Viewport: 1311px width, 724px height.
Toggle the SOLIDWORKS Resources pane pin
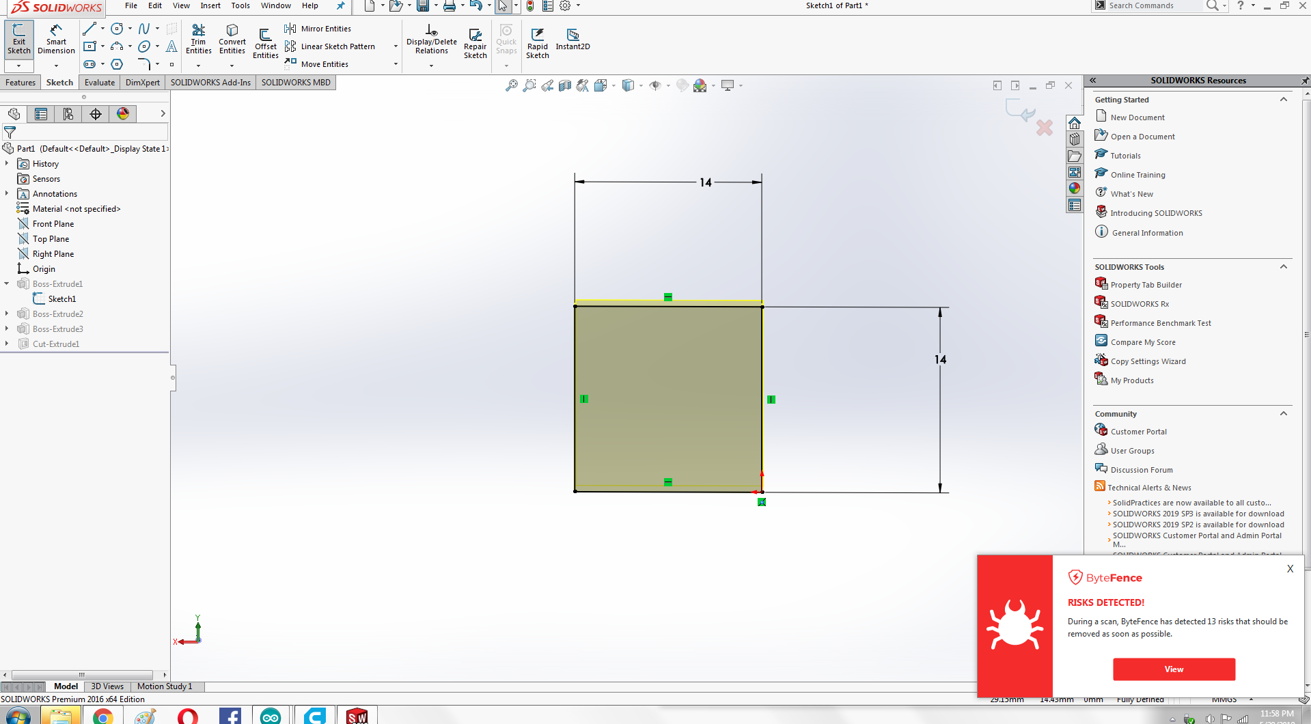pyautogui.click(x=1305, y=81)
